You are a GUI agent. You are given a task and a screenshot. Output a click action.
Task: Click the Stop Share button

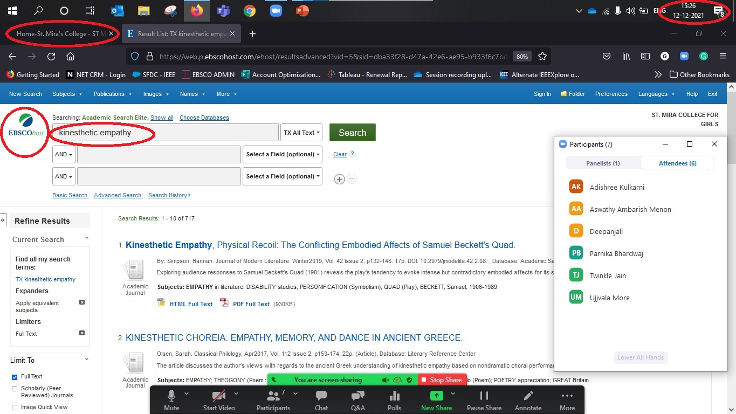point(442,380)
